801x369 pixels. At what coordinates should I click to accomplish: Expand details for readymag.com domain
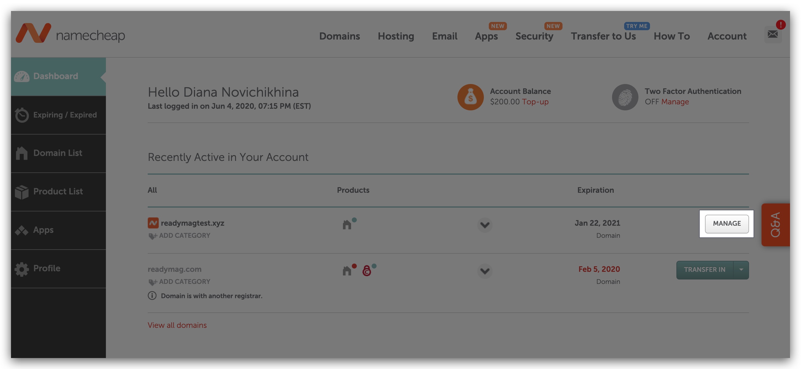coord(484,272)
